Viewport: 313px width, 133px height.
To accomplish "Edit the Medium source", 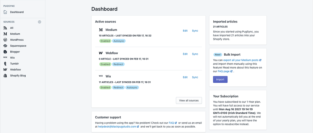I will click(185, 31).
